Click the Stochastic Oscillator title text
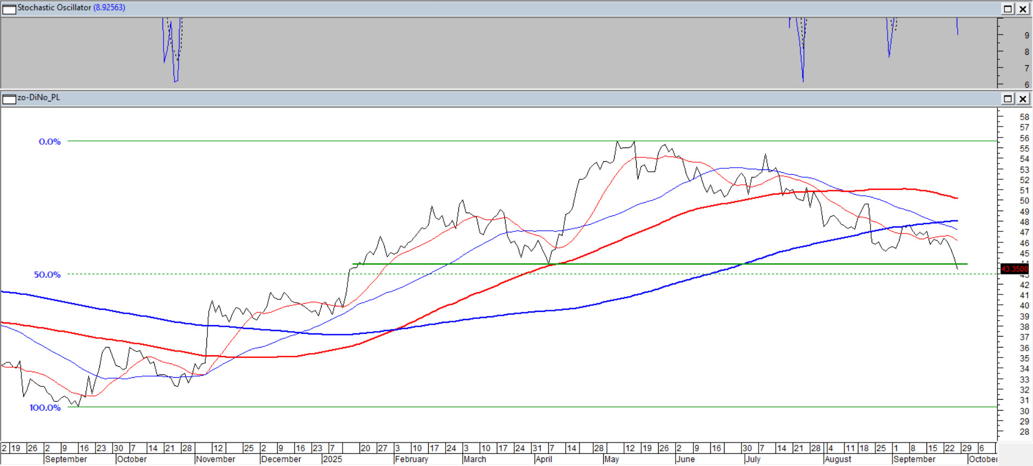The width and height of the screenshot is (1033, 466). click(54, 8)
